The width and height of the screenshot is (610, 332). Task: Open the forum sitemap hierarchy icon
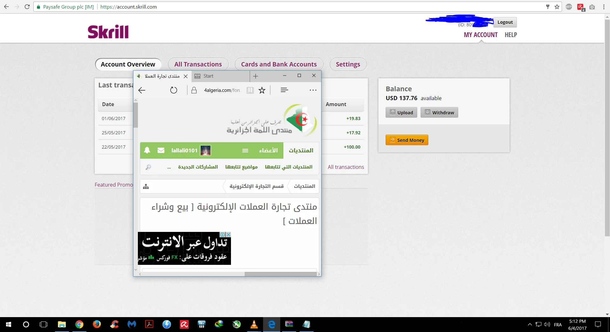pos(146,187)
